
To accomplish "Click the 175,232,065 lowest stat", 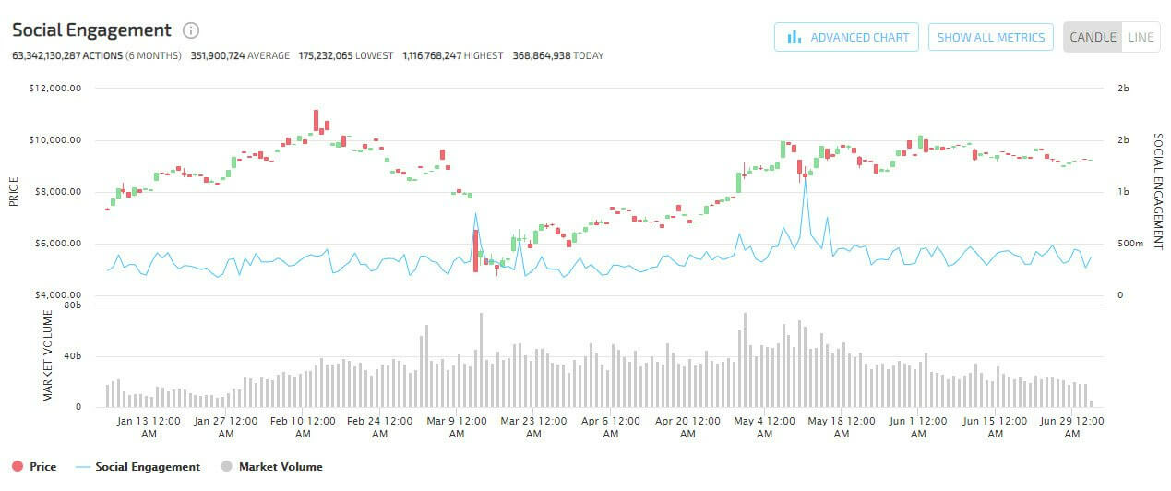I will pos(346,55).
